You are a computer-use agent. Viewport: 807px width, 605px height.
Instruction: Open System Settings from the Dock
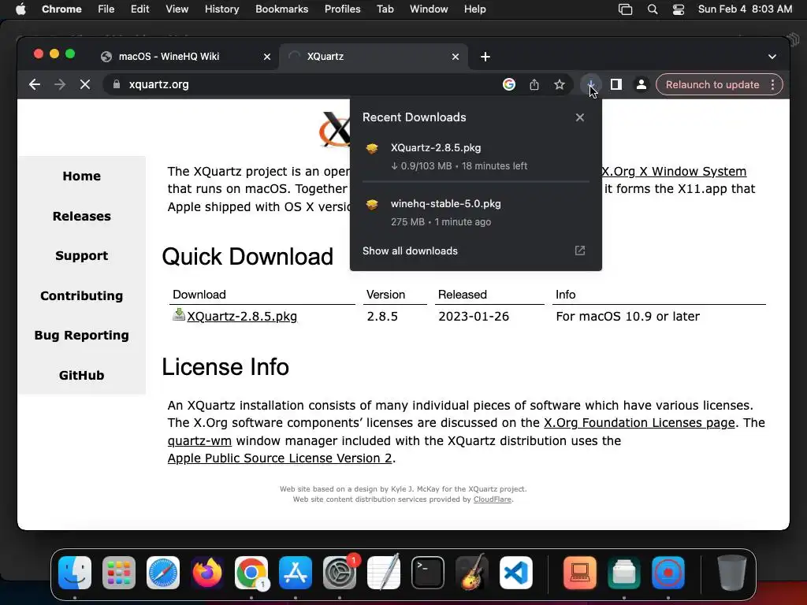(x=340, y=573)
